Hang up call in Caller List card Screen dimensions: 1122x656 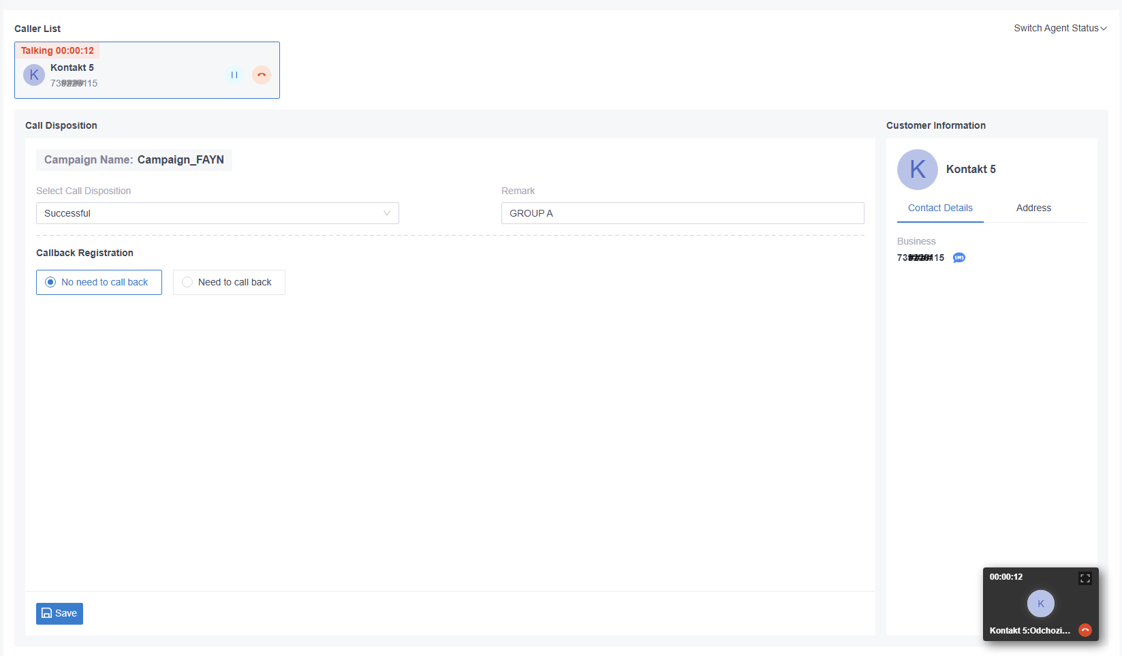[x=262, y=75]
